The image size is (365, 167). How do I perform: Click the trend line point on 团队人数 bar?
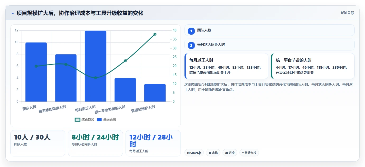click(x=36, y=66)
